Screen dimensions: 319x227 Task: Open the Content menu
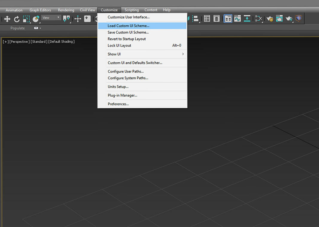coord(151,10)
